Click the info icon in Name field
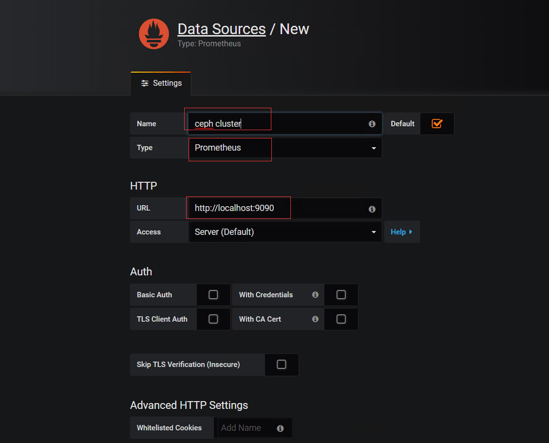The image size is (549, 443). pos(372,124)
